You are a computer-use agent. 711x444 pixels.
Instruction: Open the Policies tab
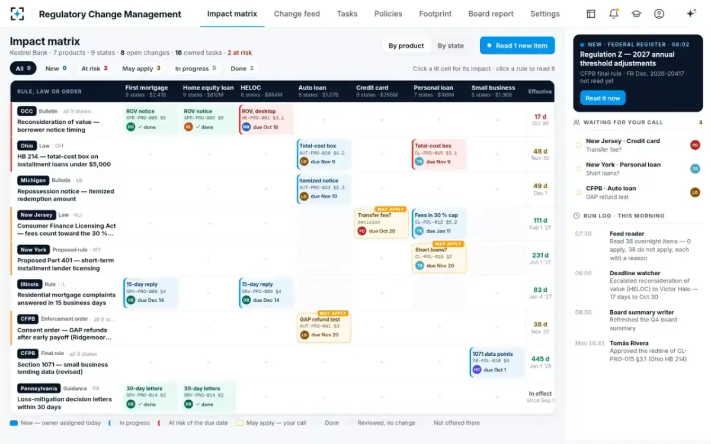point(388,14)
